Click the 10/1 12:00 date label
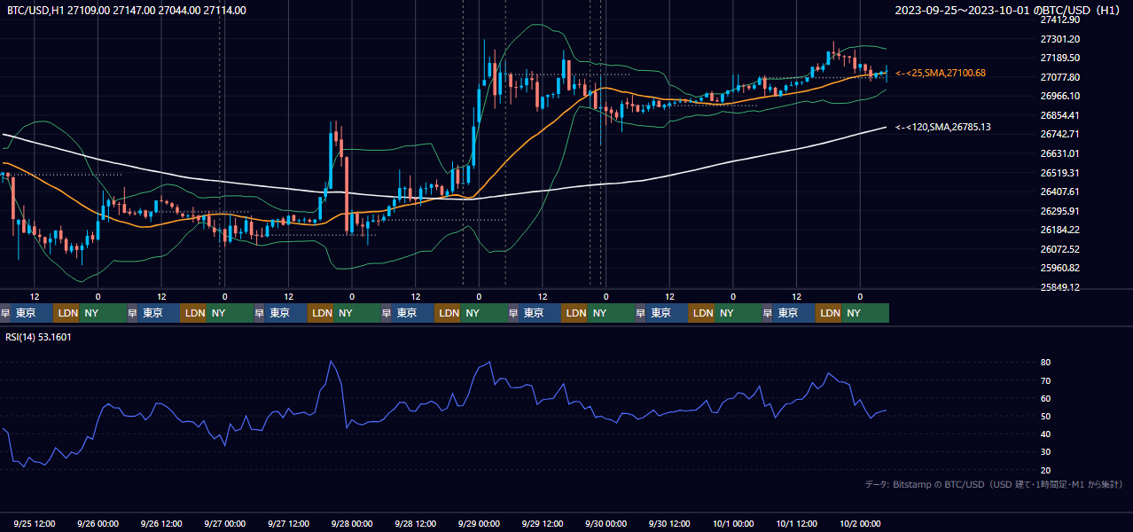Image resolution: width=1133 pixels, height=532 pixels. point(796,523)
